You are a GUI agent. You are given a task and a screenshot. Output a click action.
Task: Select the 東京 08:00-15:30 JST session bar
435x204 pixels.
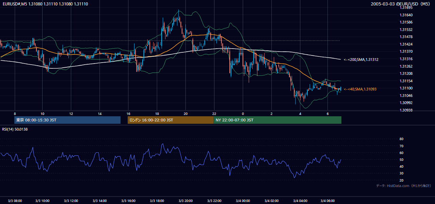pos(67,120)
